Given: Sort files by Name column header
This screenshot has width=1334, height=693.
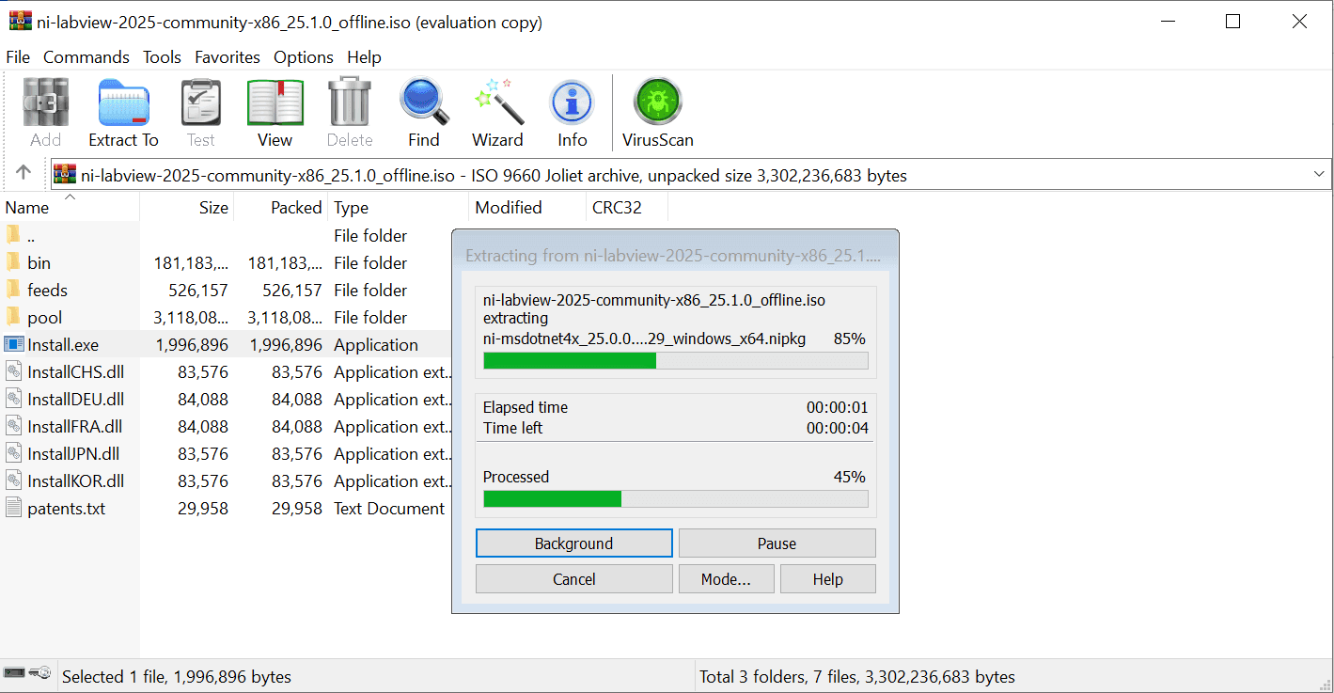Looking at the screenshot, I should [x=28, y=208].
